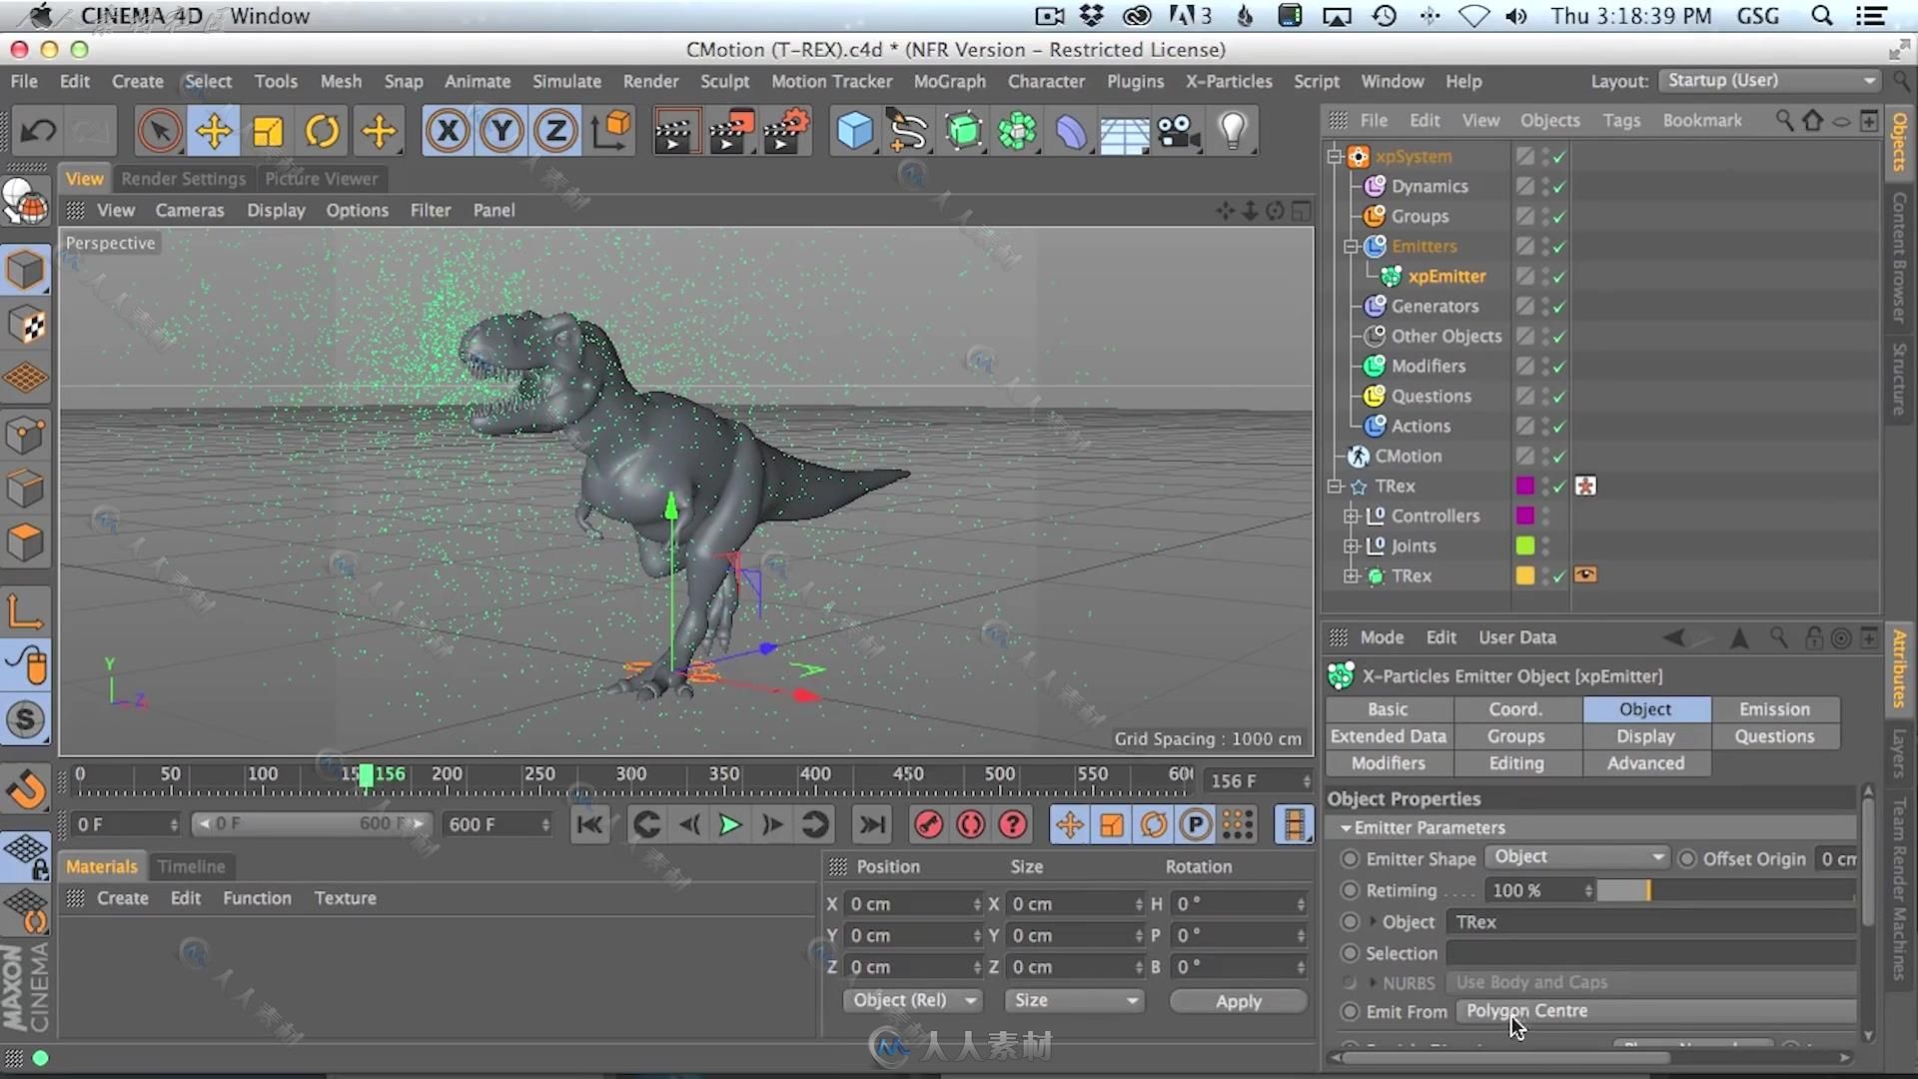The height and width of the screenshot is (1079, 1918).
Task: Select the Live Selection tool
Action: (x=159, y=131)
